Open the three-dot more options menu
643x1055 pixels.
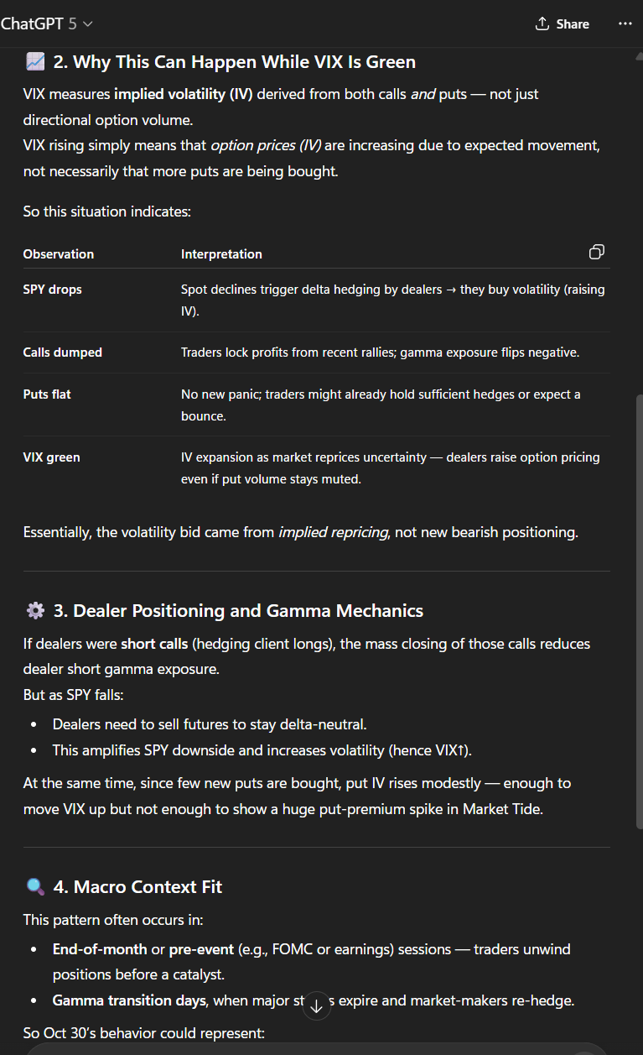point(625,24)
